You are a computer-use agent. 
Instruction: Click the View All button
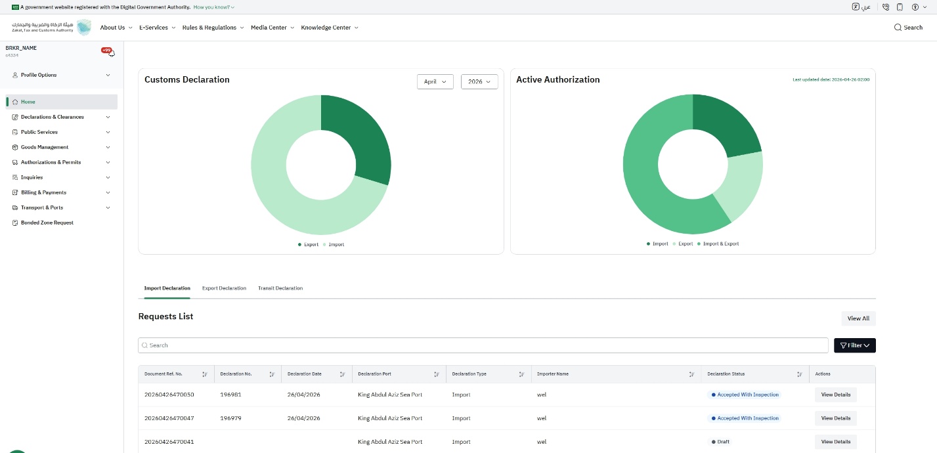click(858, 318)
